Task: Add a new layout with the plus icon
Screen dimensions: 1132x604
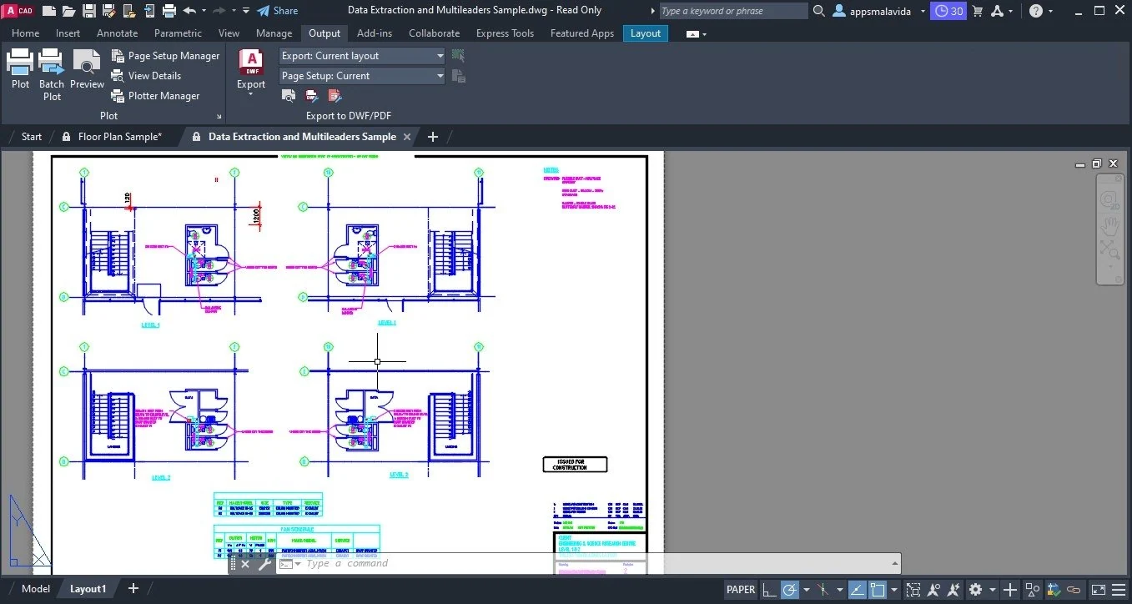Action: point(133,589)
